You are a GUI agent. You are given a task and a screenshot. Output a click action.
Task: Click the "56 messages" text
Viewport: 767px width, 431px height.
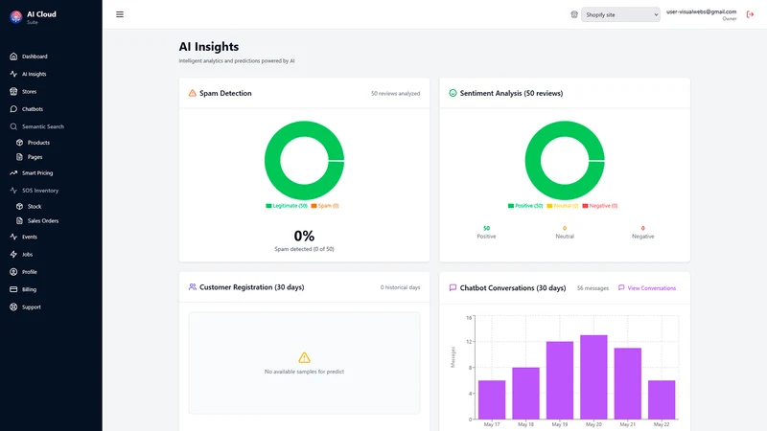point(593,288)
